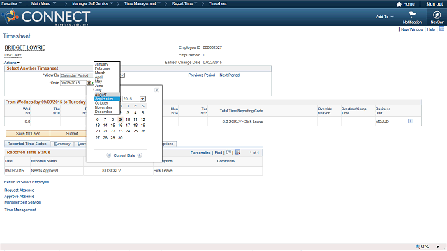Download Reported Time Status grid to spreadsheet

point(237,152)
